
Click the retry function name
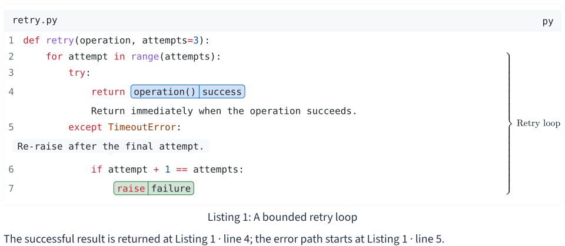(60, 41)
